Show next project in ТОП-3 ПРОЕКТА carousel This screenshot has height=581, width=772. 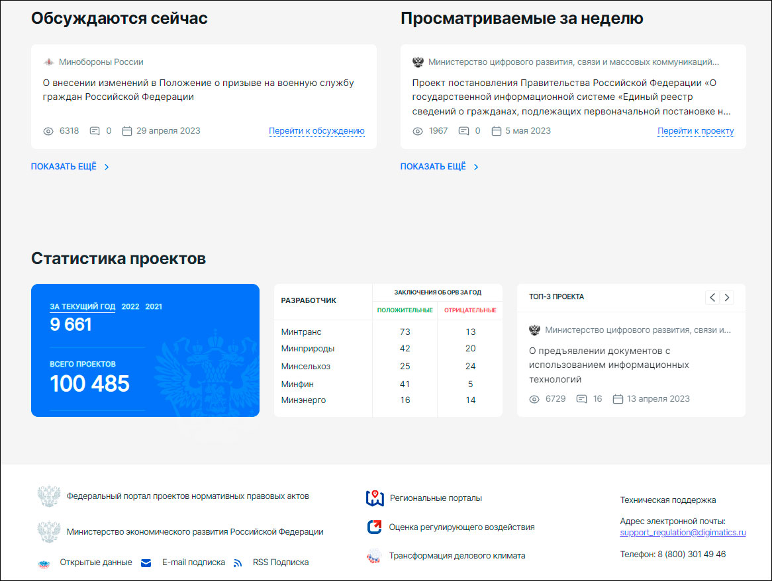point(726,298)
